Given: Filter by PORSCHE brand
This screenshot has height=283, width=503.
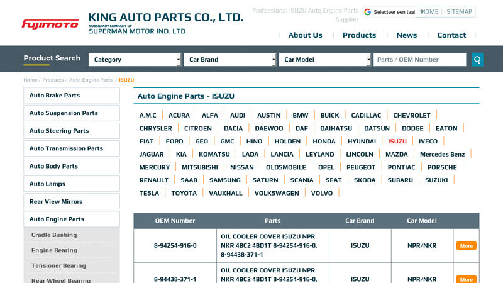Looking at the screenshot, I should pyautogui.click(x=442, y=167).
